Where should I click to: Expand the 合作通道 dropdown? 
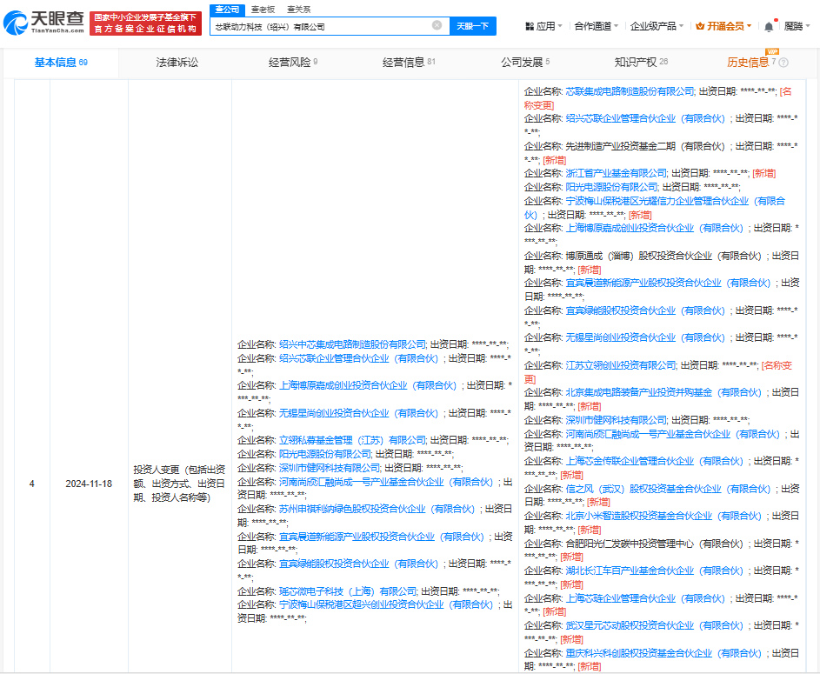click(x=597, y=26)
